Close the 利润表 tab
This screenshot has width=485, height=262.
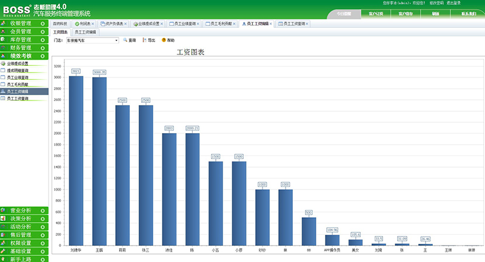click(x=93, y=24)
